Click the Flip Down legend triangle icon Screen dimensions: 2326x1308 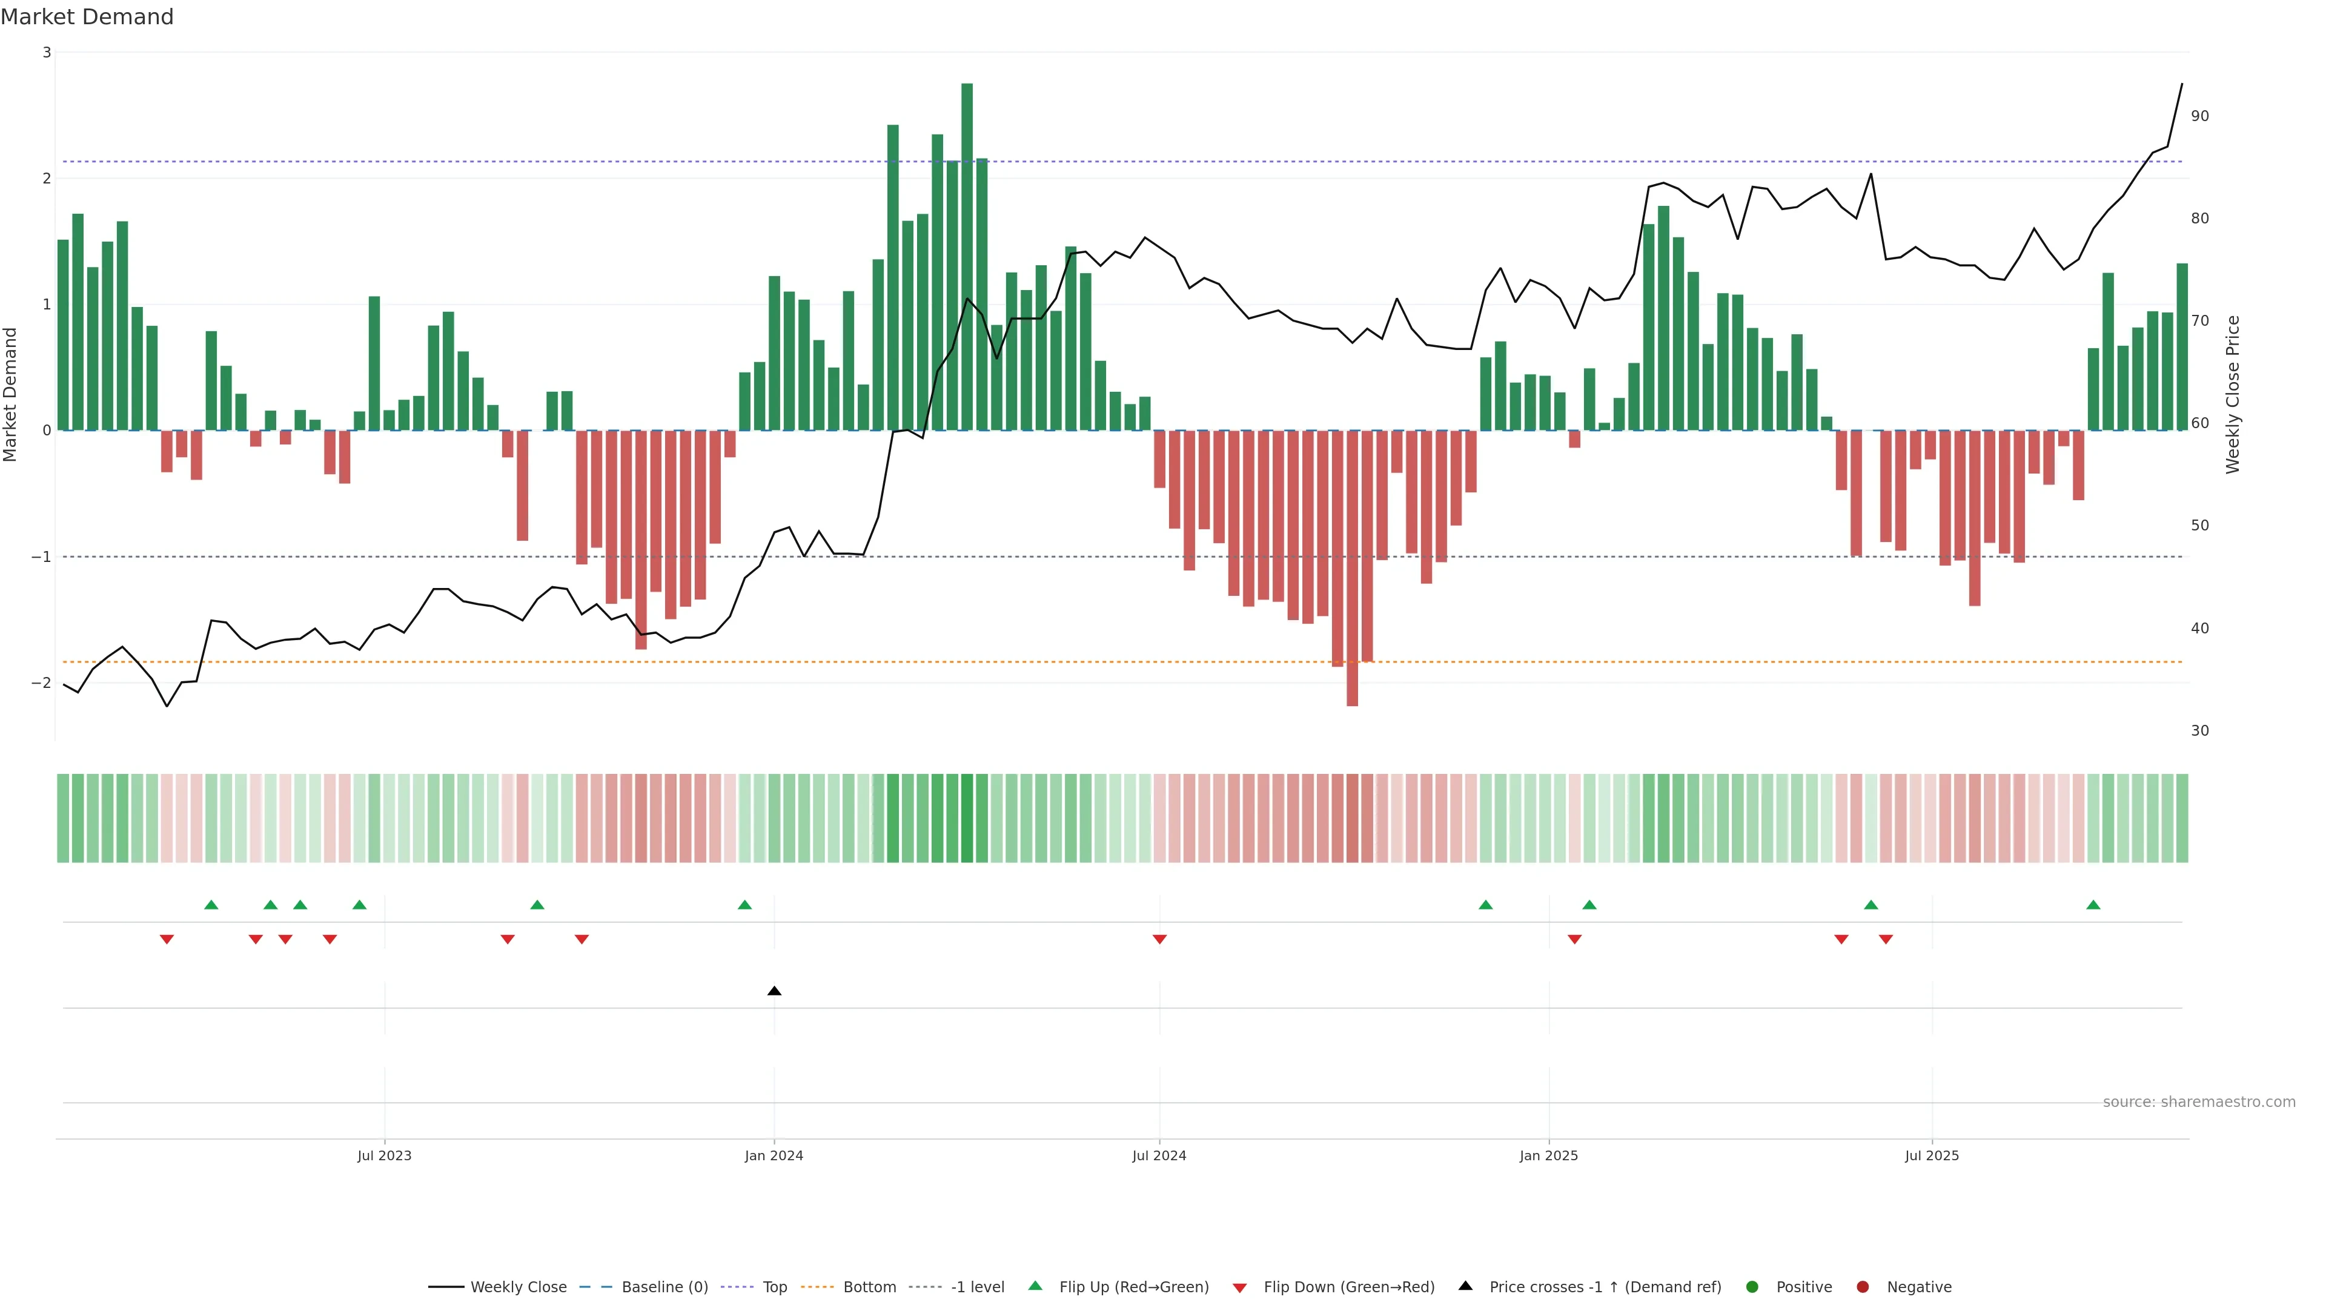click(1240, 1287)
